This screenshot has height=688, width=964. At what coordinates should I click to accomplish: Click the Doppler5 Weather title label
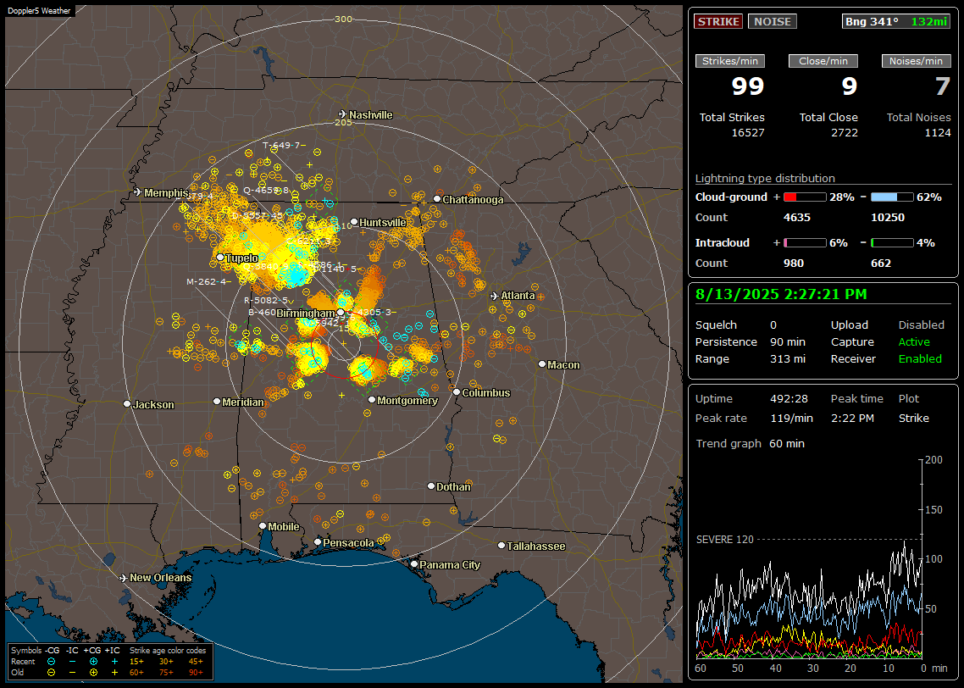coord(39,10)
